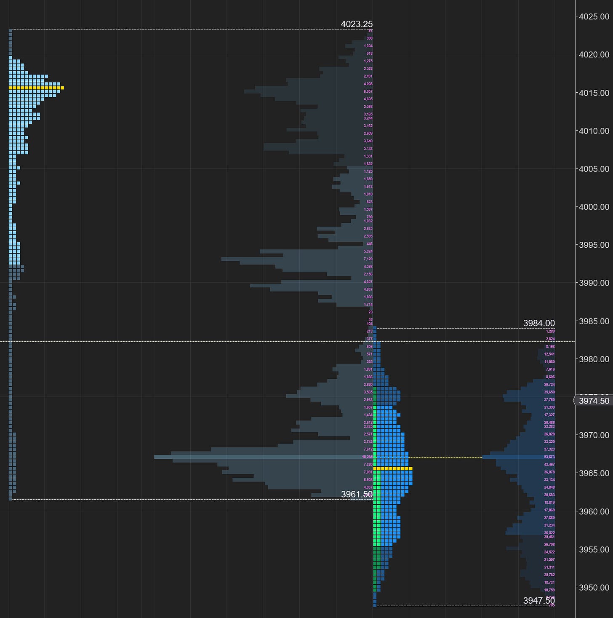Click the 7,320 volume value
613x618 pixels.
pos(368,465)
